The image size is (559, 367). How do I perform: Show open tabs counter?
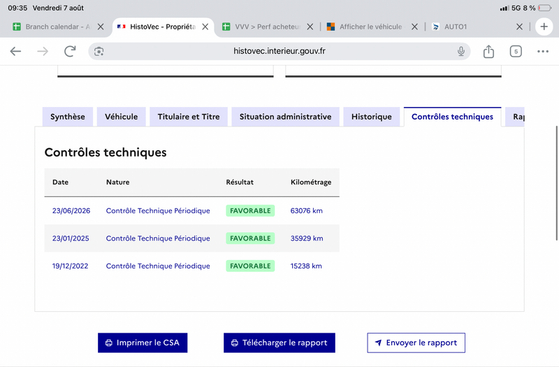(516, 51)
